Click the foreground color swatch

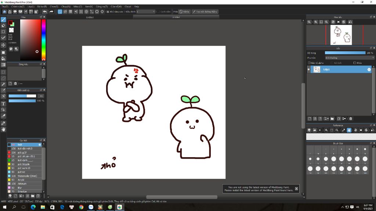click(10, 22)
